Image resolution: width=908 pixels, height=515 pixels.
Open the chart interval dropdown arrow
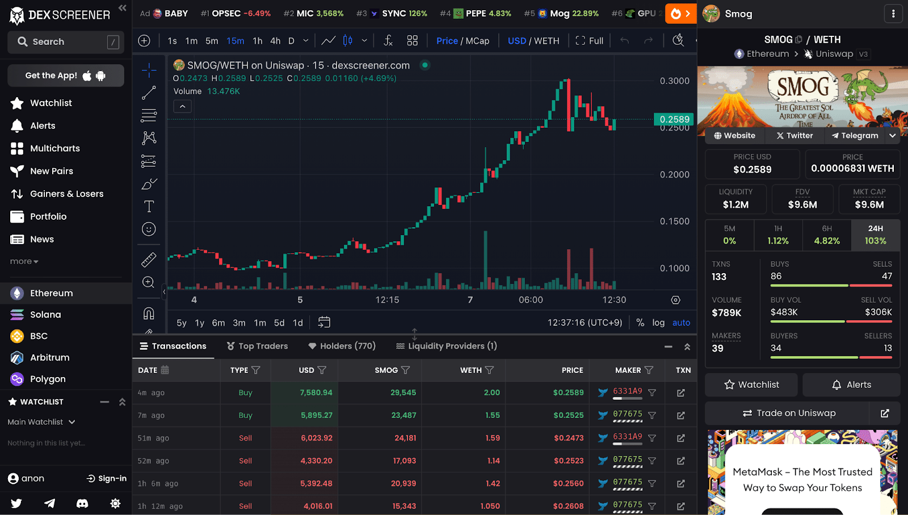tap(306, 41)
